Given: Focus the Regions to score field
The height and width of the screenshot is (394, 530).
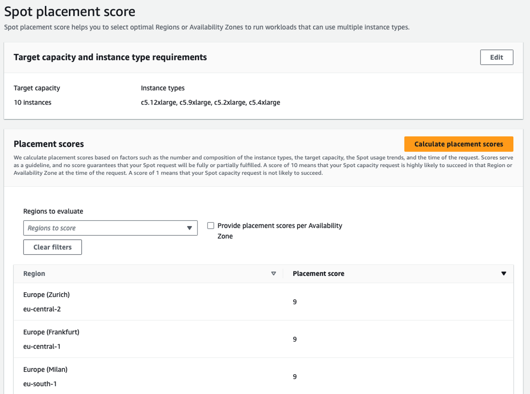Looking at the screenshot, I should pyautogui.click(x=110, y=228).
